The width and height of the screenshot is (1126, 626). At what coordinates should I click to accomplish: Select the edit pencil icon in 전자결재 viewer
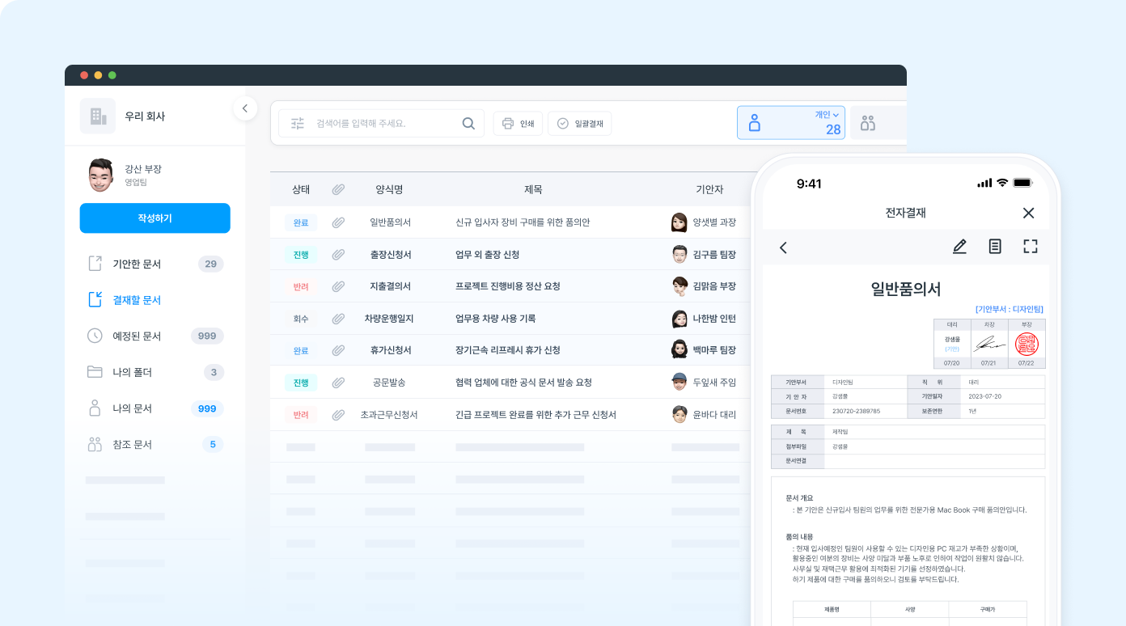[959, 247]
